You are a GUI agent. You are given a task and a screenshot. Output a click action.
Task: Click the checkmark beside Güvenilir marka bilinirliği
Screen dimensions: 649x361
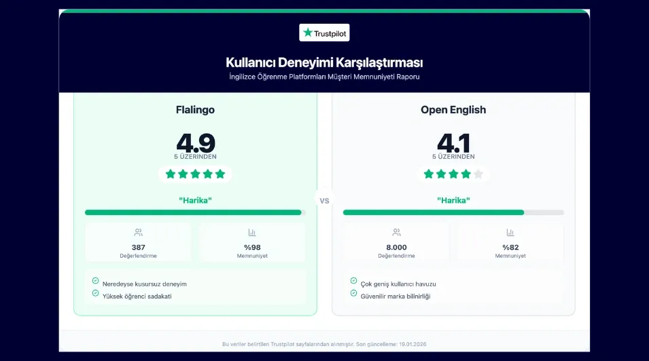coord(353,293)
